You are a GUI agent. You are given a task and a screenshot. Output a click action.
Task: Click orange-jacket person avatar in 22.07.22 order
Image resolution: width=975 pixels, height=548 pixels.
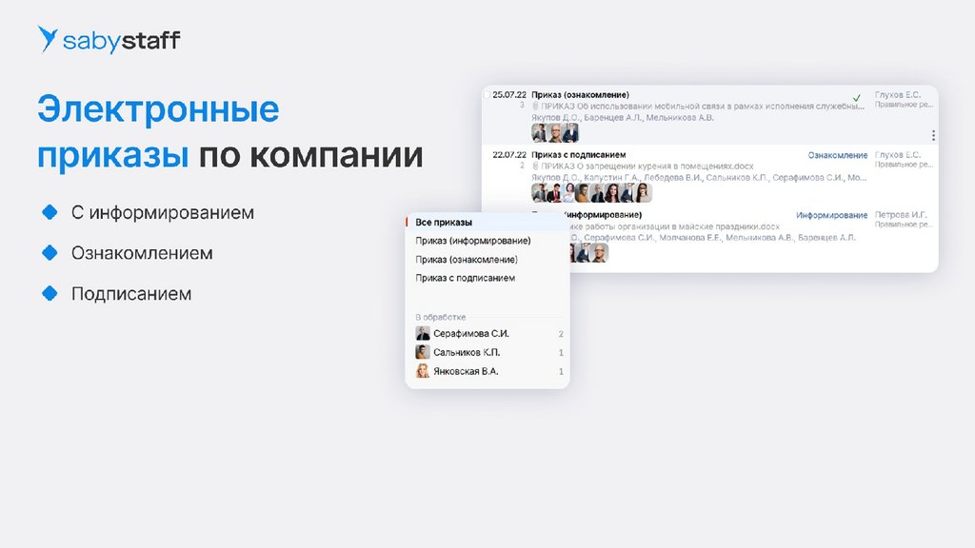click(583, 192)
